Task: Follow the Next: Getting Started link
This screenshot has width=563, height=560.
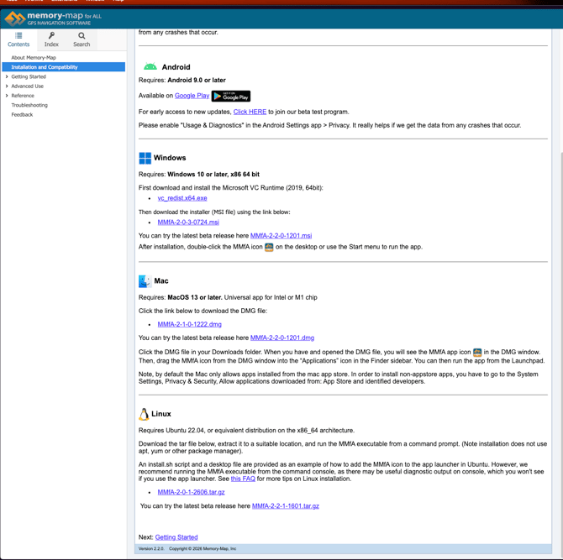Action: (x=176, y=537)
